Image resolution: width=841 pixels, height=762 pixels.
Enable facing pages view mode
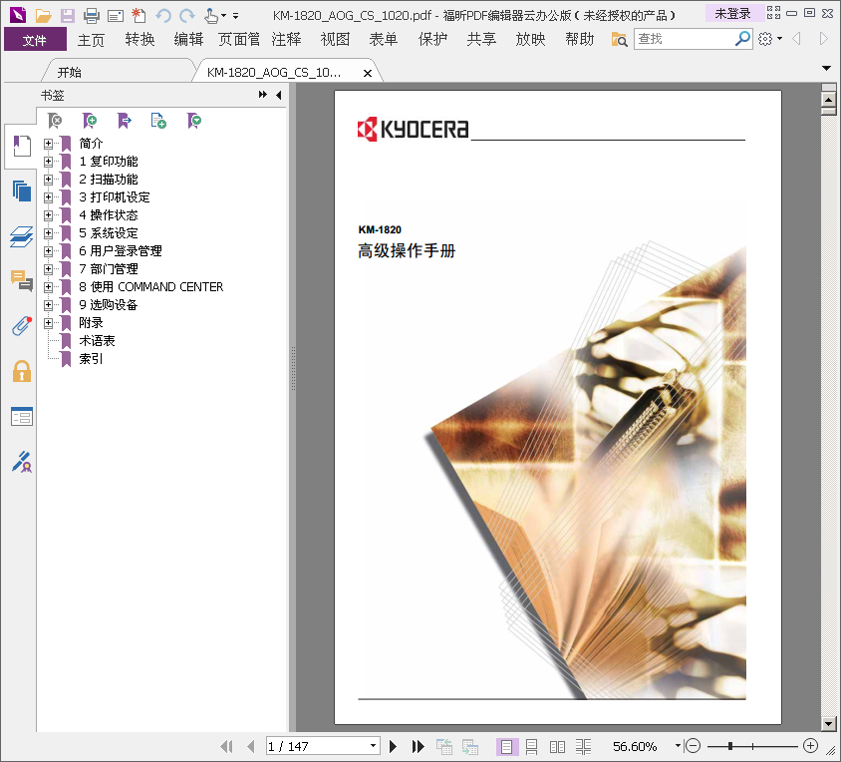pyautogui.click(x=557, y=747)
